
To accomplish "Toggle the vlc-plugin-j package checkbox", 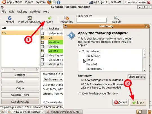I will tap(42, 64).
